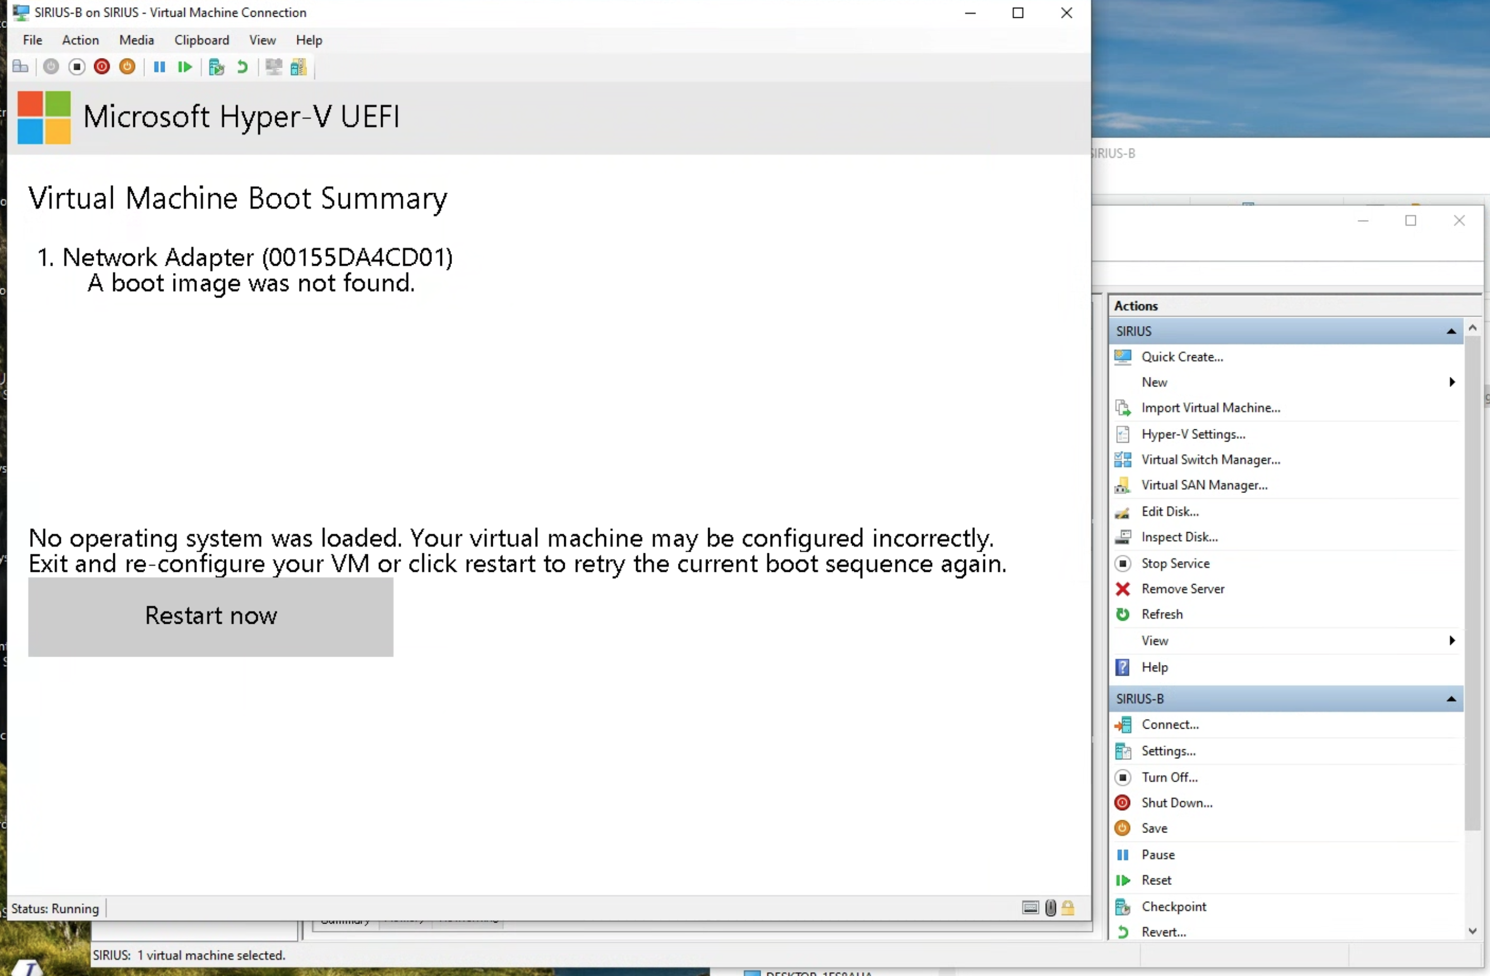Click Turn Off in Actions pane
The height and width of the screenshot is (976, 1490).
pos(1170,777)
